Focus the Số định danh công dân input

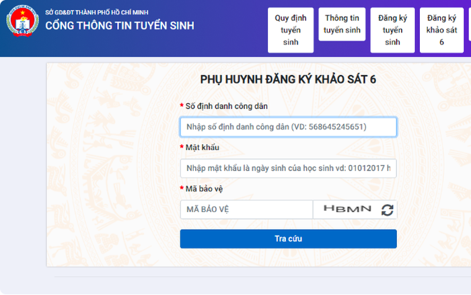[x=289, y=127]
